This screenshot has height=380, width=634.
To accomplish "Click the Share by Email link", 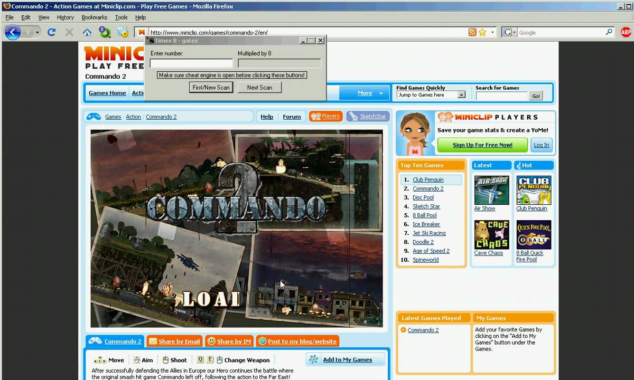I will 179,341.
